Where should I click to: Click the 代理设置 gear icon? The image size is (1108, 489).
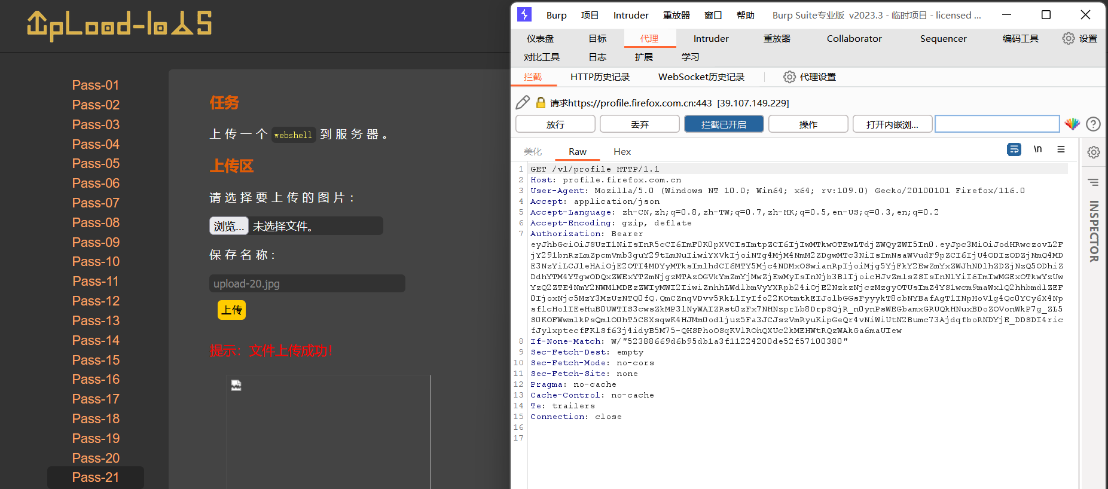789,77
